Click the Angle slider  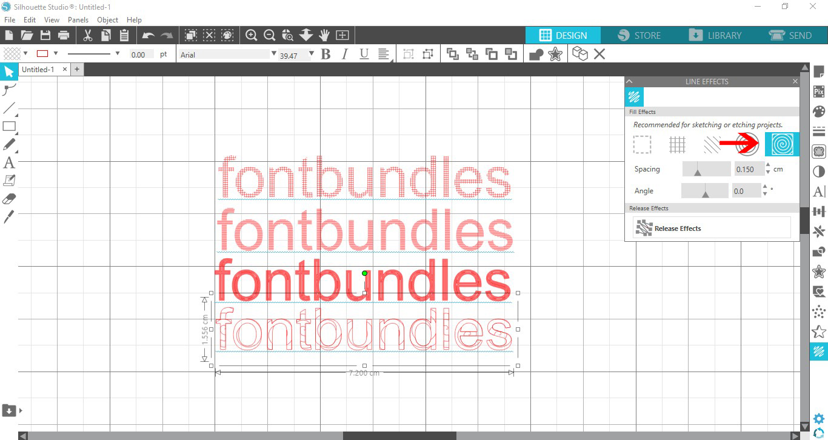tap(705, 191)
